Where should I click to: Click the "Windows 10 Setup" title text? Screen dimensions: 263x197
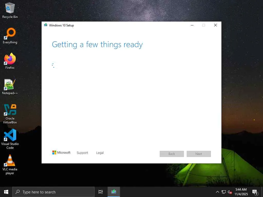tap(61, 25)
